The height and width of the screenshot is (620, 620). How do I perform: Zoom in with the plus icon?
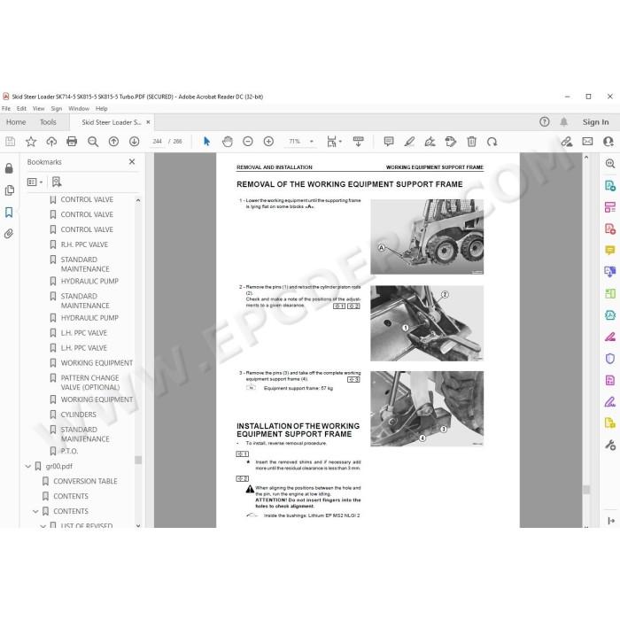point(268,141)
